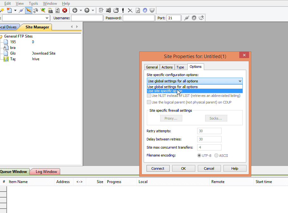Viewport: 288px width, 213px height.
Task: Click the Port input field
Action: 173,18
